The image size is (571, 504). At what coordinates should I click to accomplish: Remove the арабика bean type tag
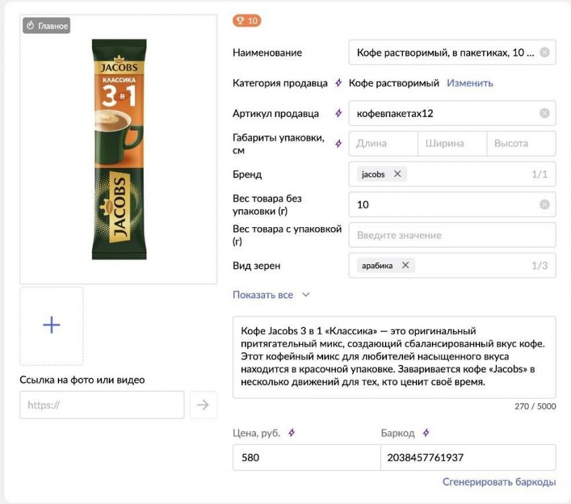pyautogui.click(x=405, y=265)
